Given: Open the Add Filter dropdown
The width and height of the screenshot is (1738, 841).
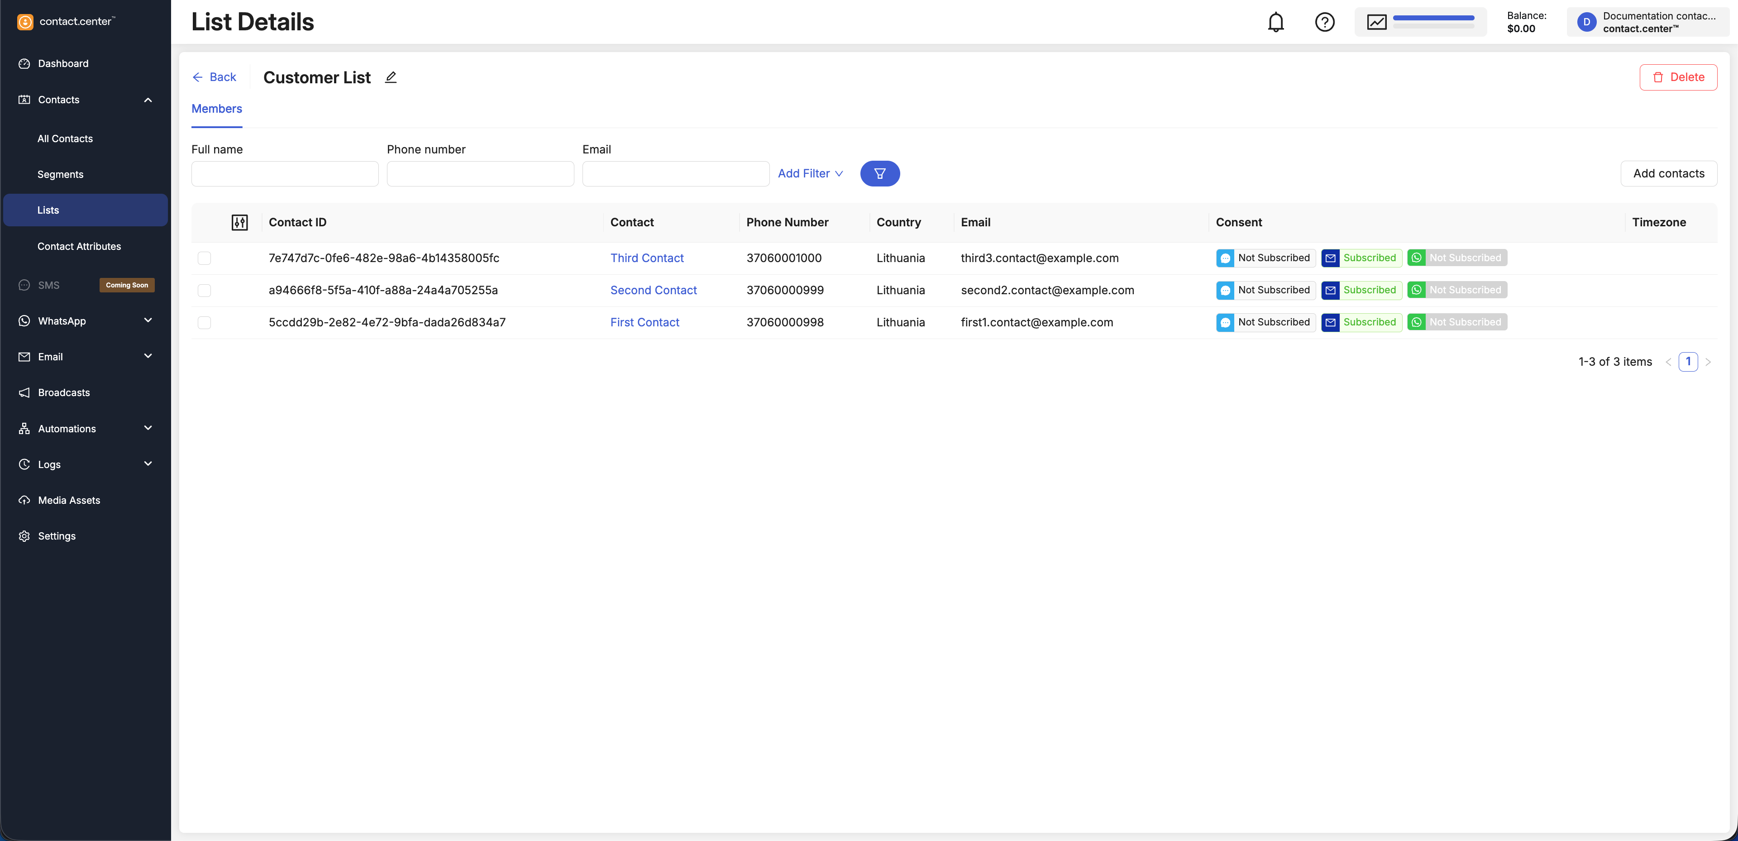Looking at the screenshot, I should (810, 173).
